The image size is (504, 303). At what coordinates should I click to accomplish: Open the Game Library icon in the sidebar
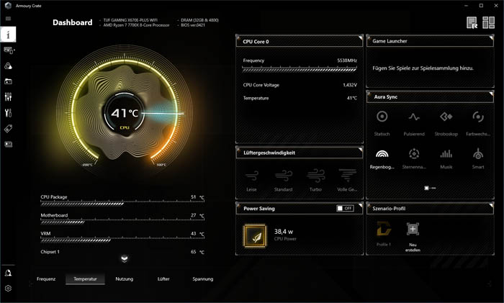[8, 81]
